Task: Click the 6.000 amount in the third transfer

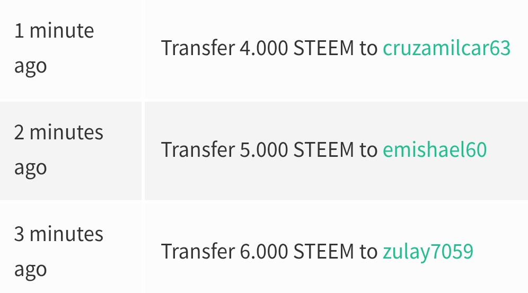Action: point(263,251)
